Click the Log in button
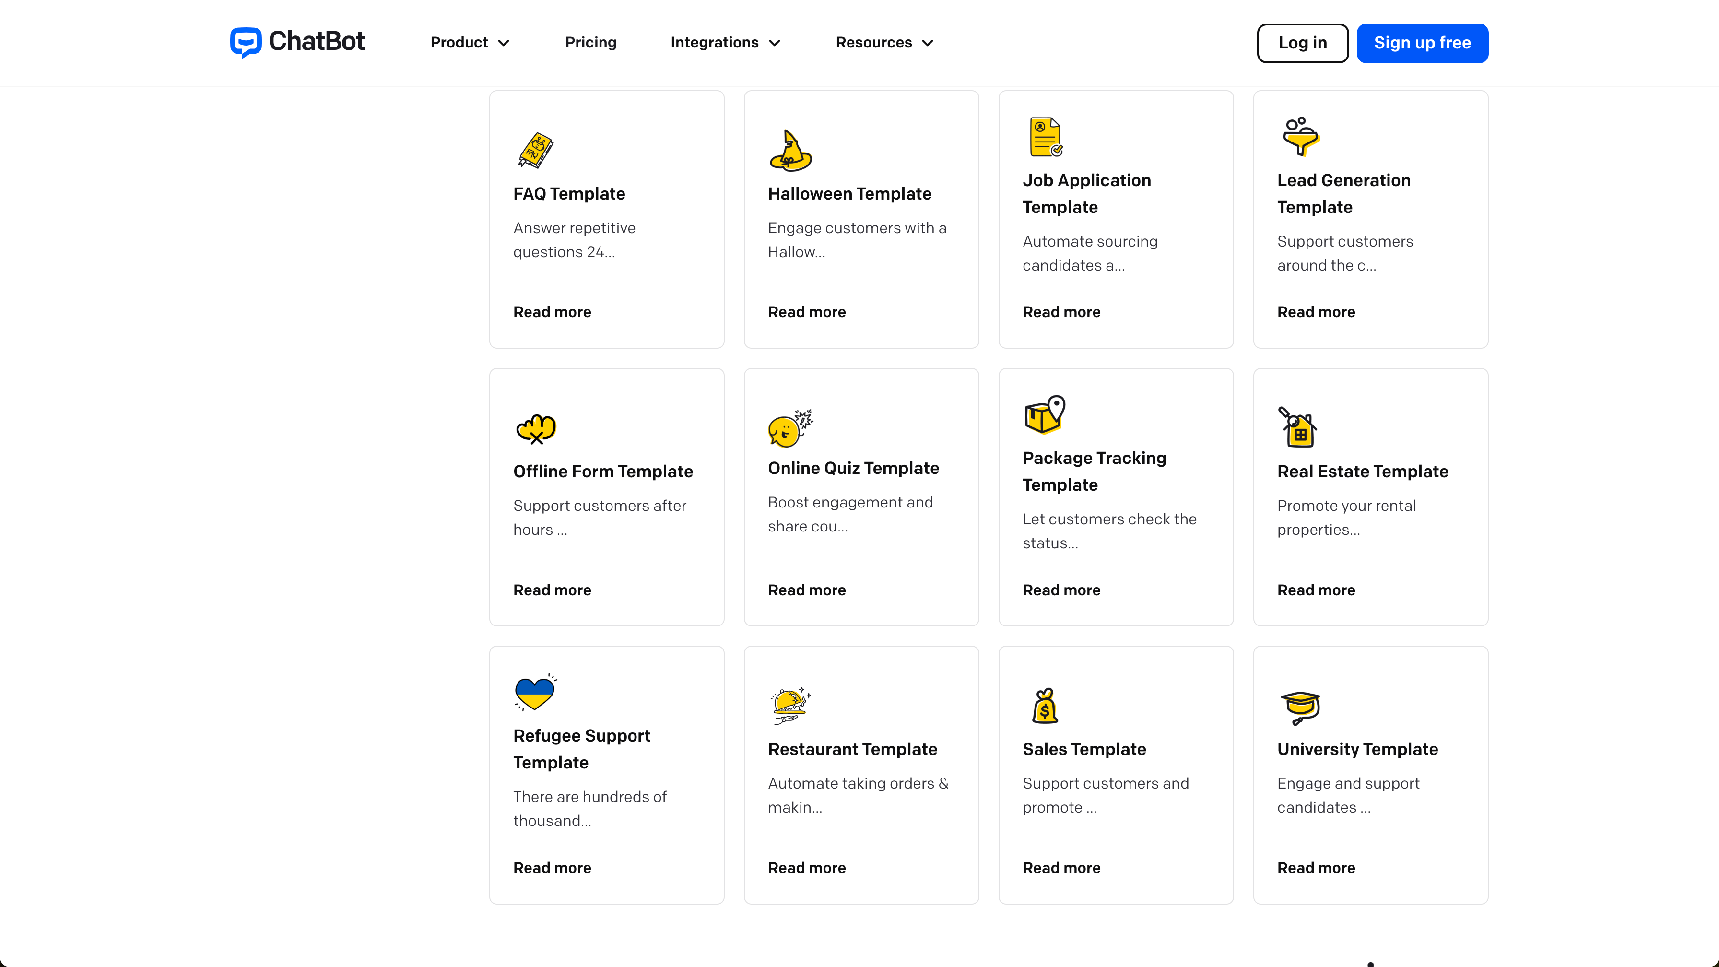This screenshot has width=1719, height=967. click(x=1303, y=43)
